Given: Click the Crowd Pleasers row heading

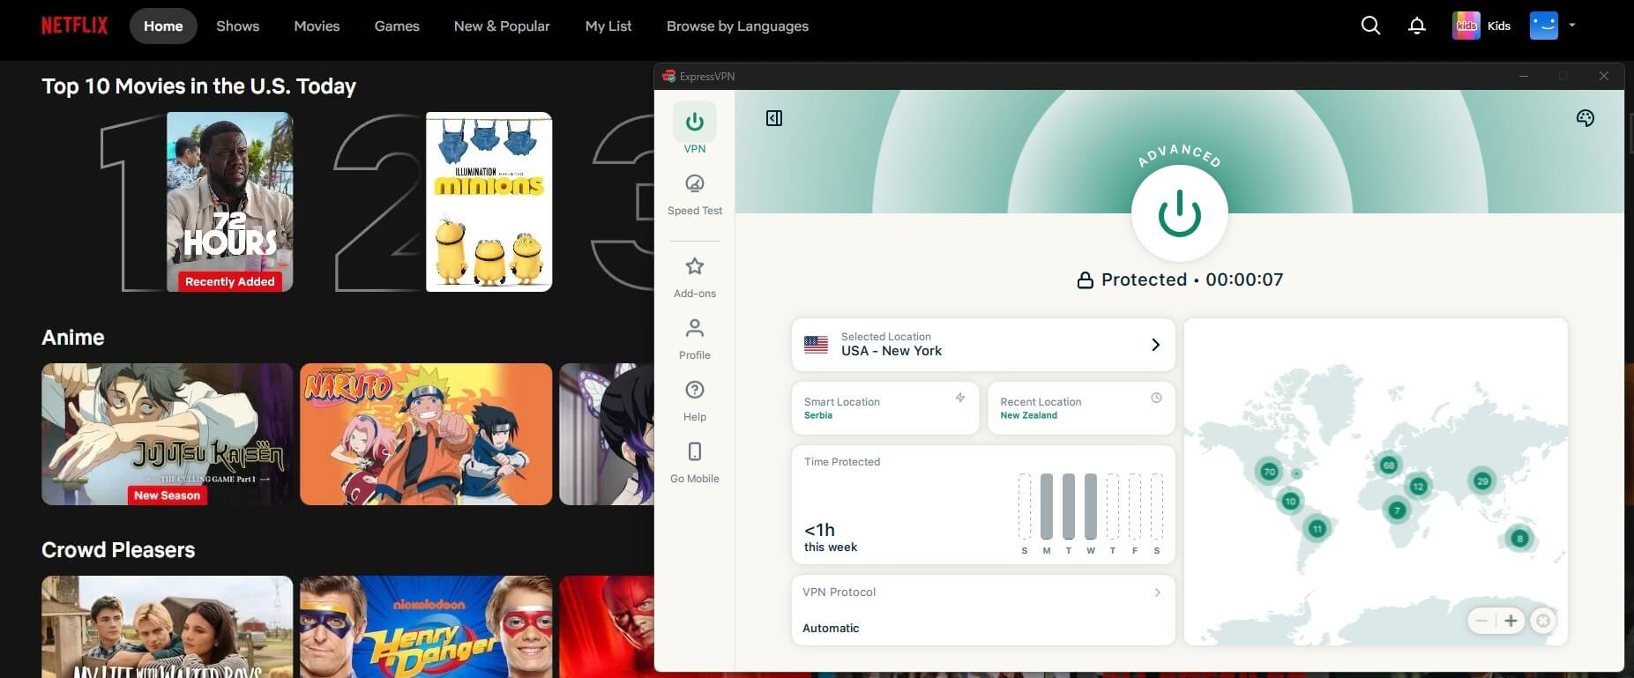Looking at the screenshot, I should 118,550.
